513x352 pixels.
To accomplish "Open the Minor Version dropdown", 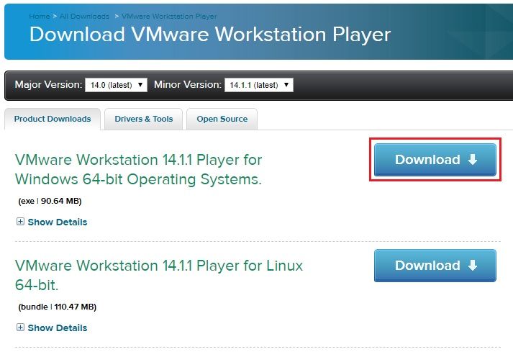I will (x=259, y=85).
